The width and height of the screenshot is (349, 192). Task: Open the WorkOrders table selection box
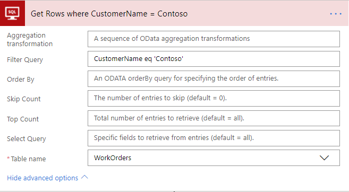click(x=214, y=158)
